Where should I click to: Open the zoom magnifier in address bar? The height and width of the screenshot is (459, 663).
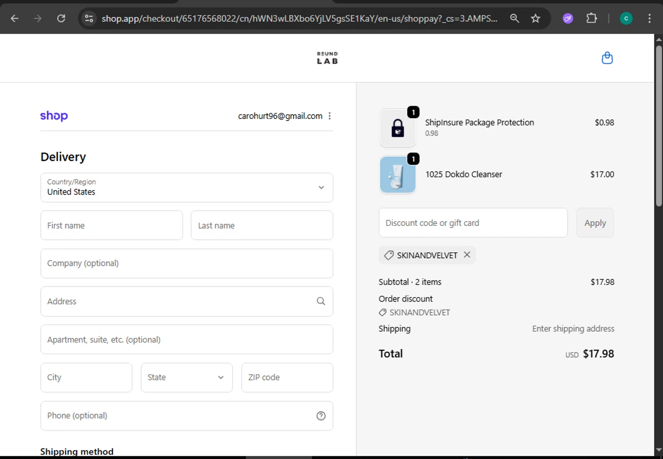(514, 18)
